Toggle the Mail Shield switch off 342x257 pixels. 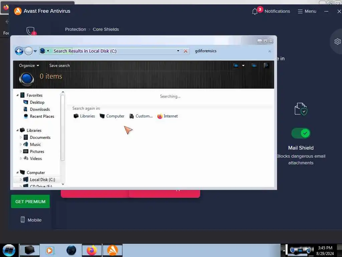tap(301, 133)
